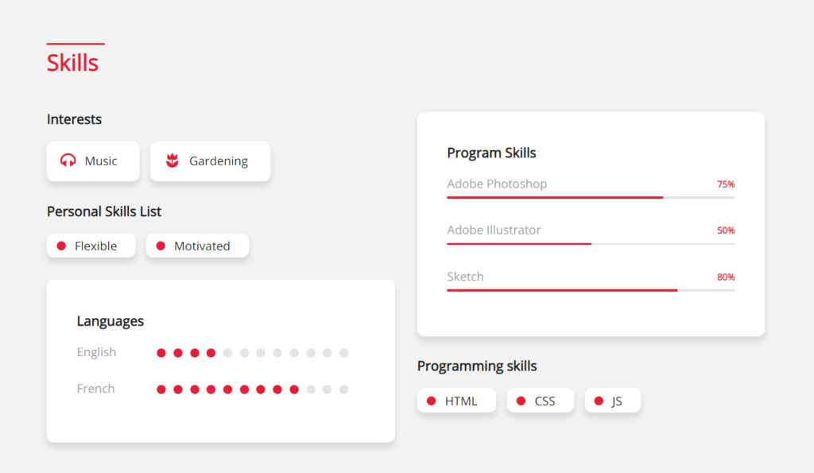Click the Sketch skill progress bar
The height and width of the screenshot is (473, 814).
coord(591,290)
